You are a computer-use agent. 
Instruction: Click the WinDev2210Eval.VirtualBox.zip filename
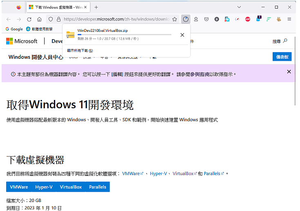pyautogui.click(x=103, y=31)
